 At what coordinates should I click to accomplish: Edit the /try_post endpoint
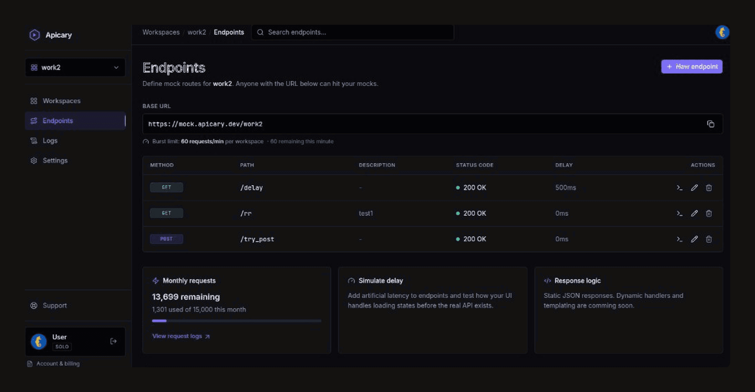694,239
